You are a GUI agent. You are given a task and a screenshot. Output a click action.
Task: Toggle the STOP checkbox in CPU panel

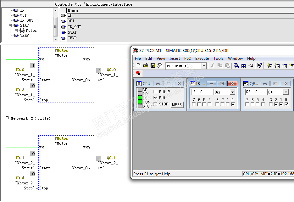pos(155,104)
